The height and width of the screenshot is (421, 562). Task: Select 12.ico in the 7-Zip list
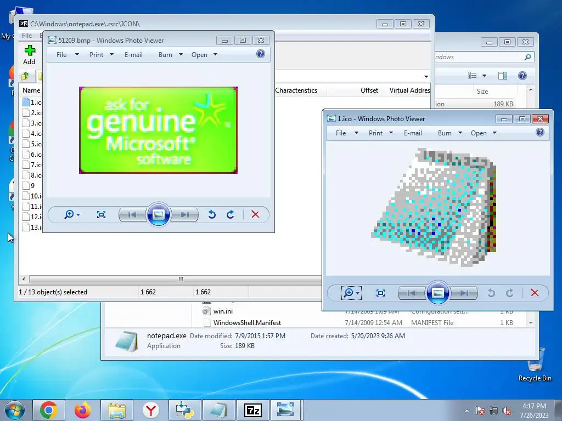point(32,217)
